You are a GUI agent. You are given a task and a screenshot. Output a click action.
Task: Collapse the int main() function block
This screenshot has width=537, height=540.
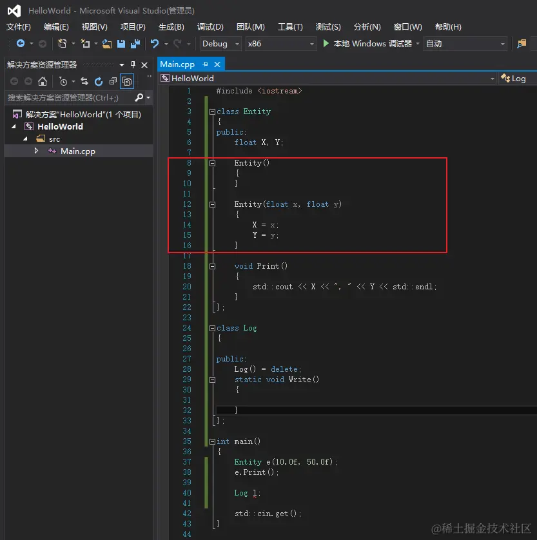coord(212,442)
